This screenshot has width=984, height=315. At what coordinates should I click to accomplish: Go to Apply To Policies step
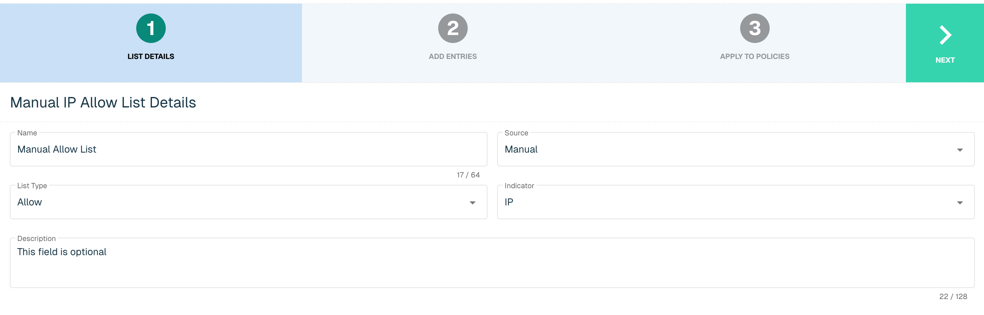(x=754, y=56)
